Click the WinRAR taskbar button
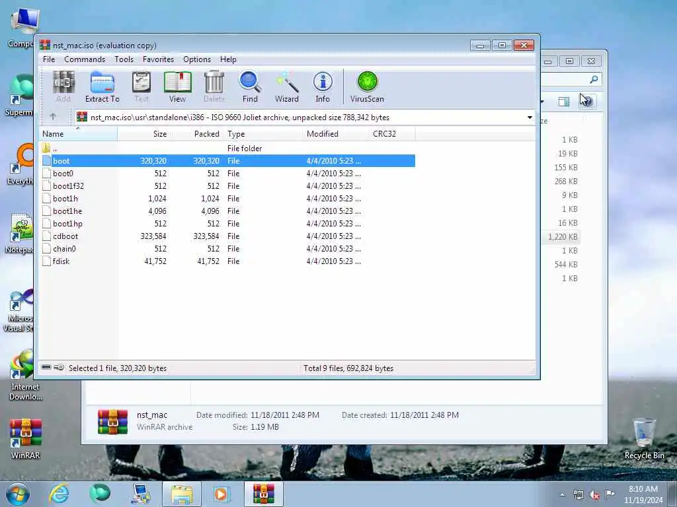Screen dimensions: 677x507 click(x=263, y=494)
